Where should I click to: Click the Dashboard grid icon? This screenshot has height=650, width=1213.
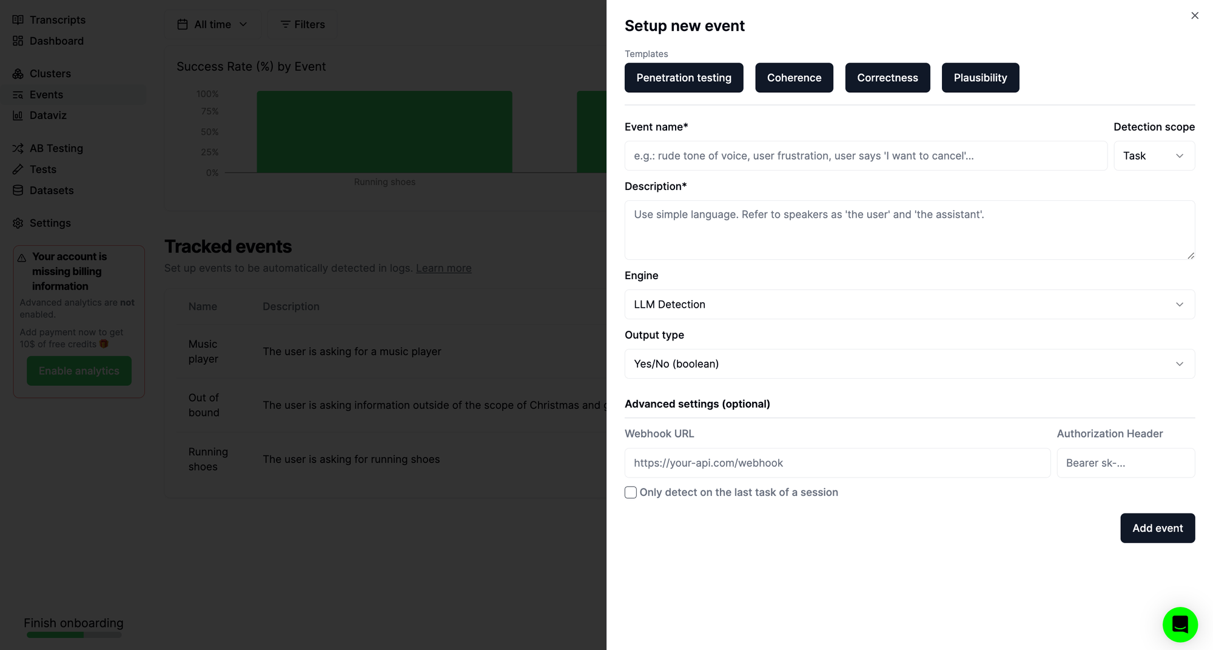pos(18,41)
